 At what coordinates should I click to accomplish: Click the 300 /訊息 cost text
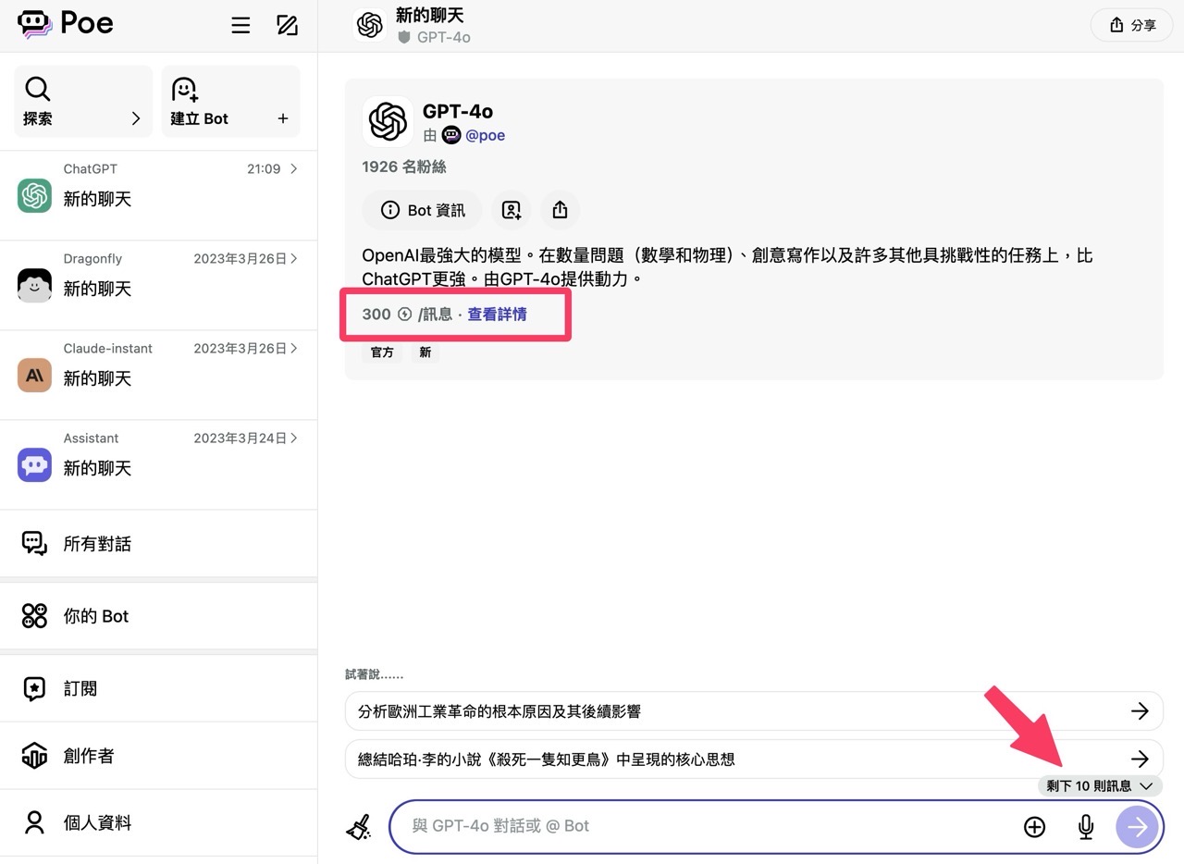coord(407,315)
